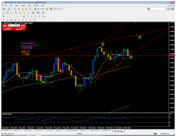The image size is (176, 136).
Task: Decrease trade volume with left arrow
Action: [9, 25]
